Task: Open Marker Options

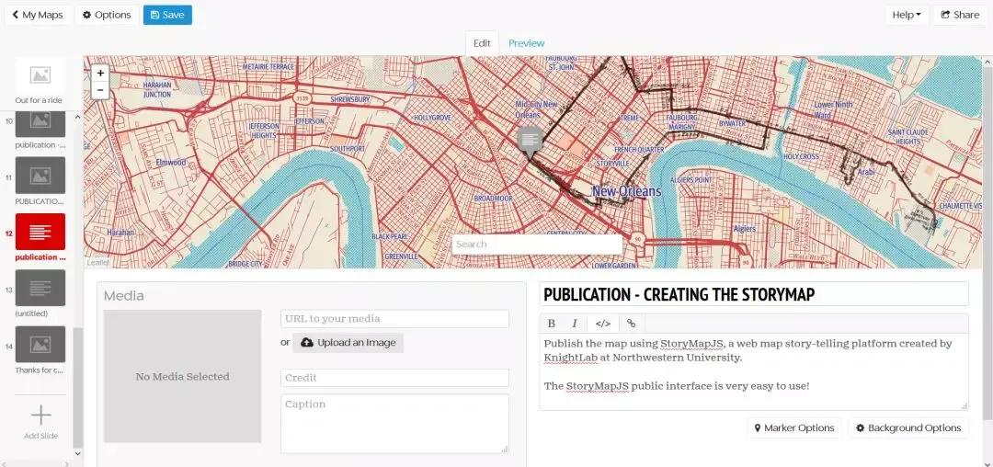Action: [x=794, y=427]
